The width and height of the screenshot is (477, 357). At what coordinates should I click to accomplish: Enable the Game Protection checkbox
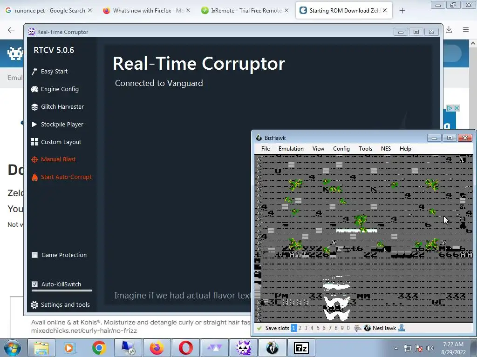(34, 255)
